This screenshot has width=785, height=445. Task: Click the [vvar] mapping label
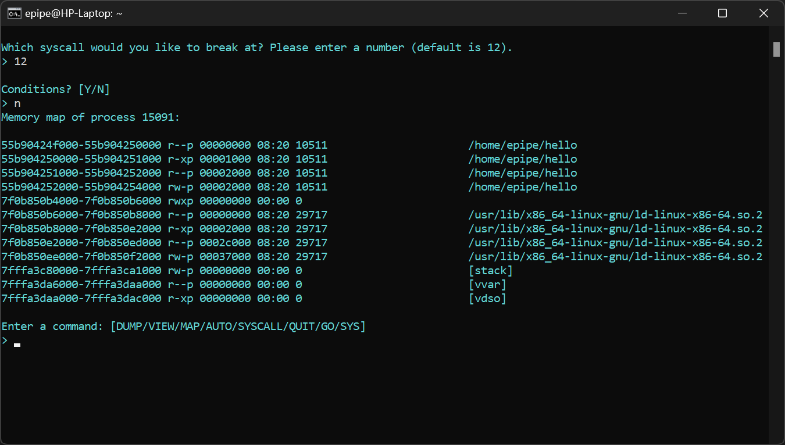click(x=487, y=285)
